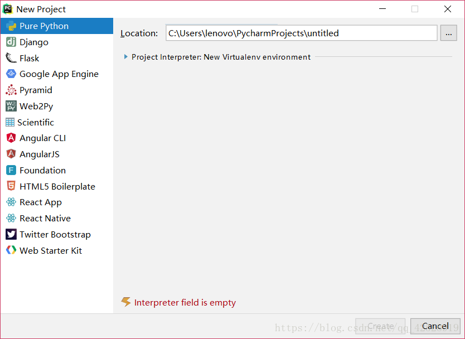Click the React Native atom icon
The width and height of the screenshot is (465, 339).
[x=11, y=219]
